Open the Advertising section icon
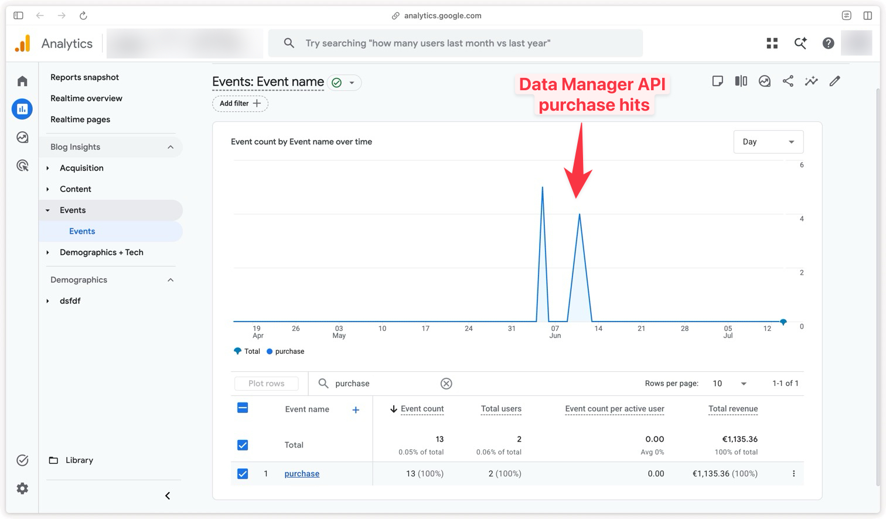 (x=22, y=165)
